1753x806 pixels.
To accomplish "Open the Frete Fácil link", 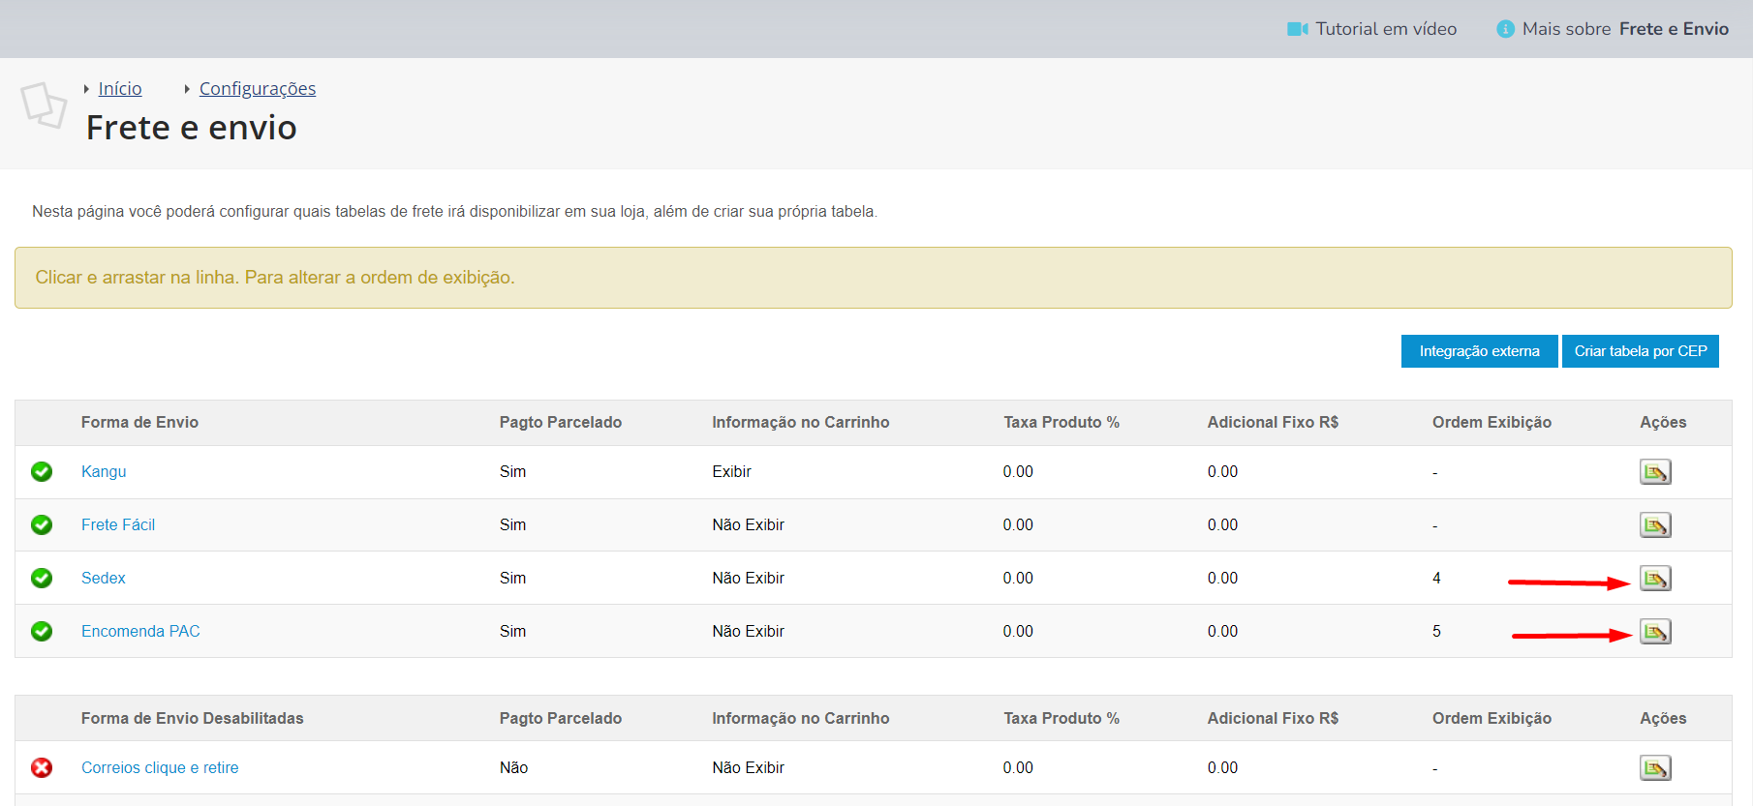I will (118, 524).
